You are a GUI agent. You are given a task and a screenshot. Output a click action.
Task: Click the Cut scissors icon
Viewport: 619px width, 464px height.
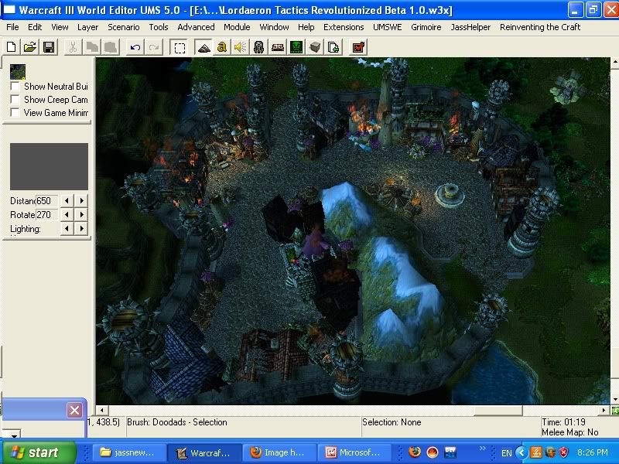coord(73,47)
